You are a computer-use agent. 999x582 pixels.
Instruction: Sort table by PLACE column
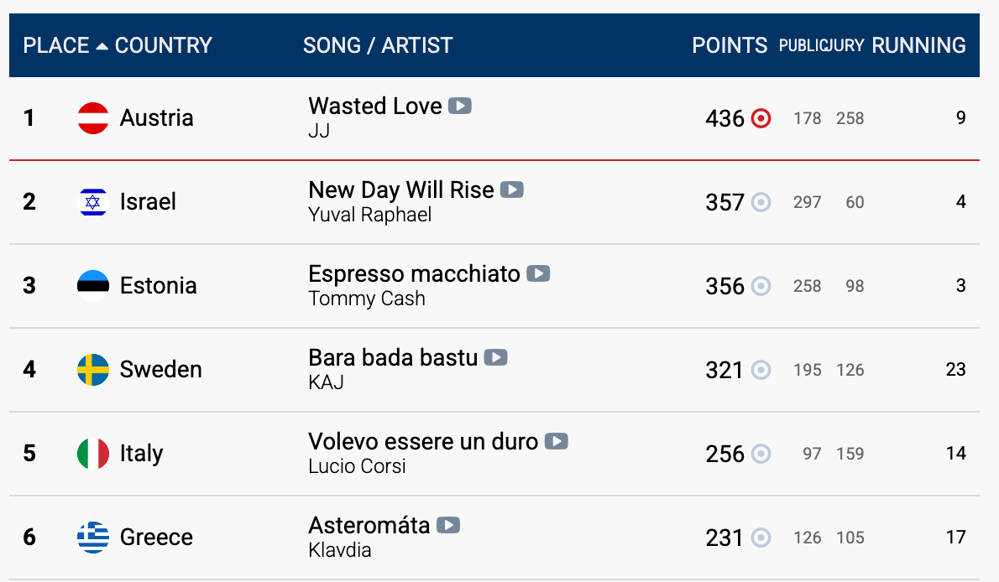click(x=56, y=45)
